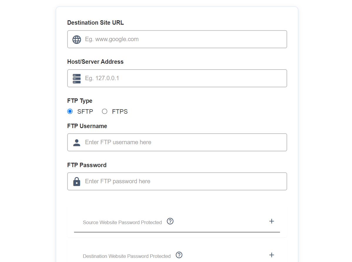The height and width of the screenshot is (262, 352).
Task: Click the user icon in FTP Username field
Action: coord(76,142)
